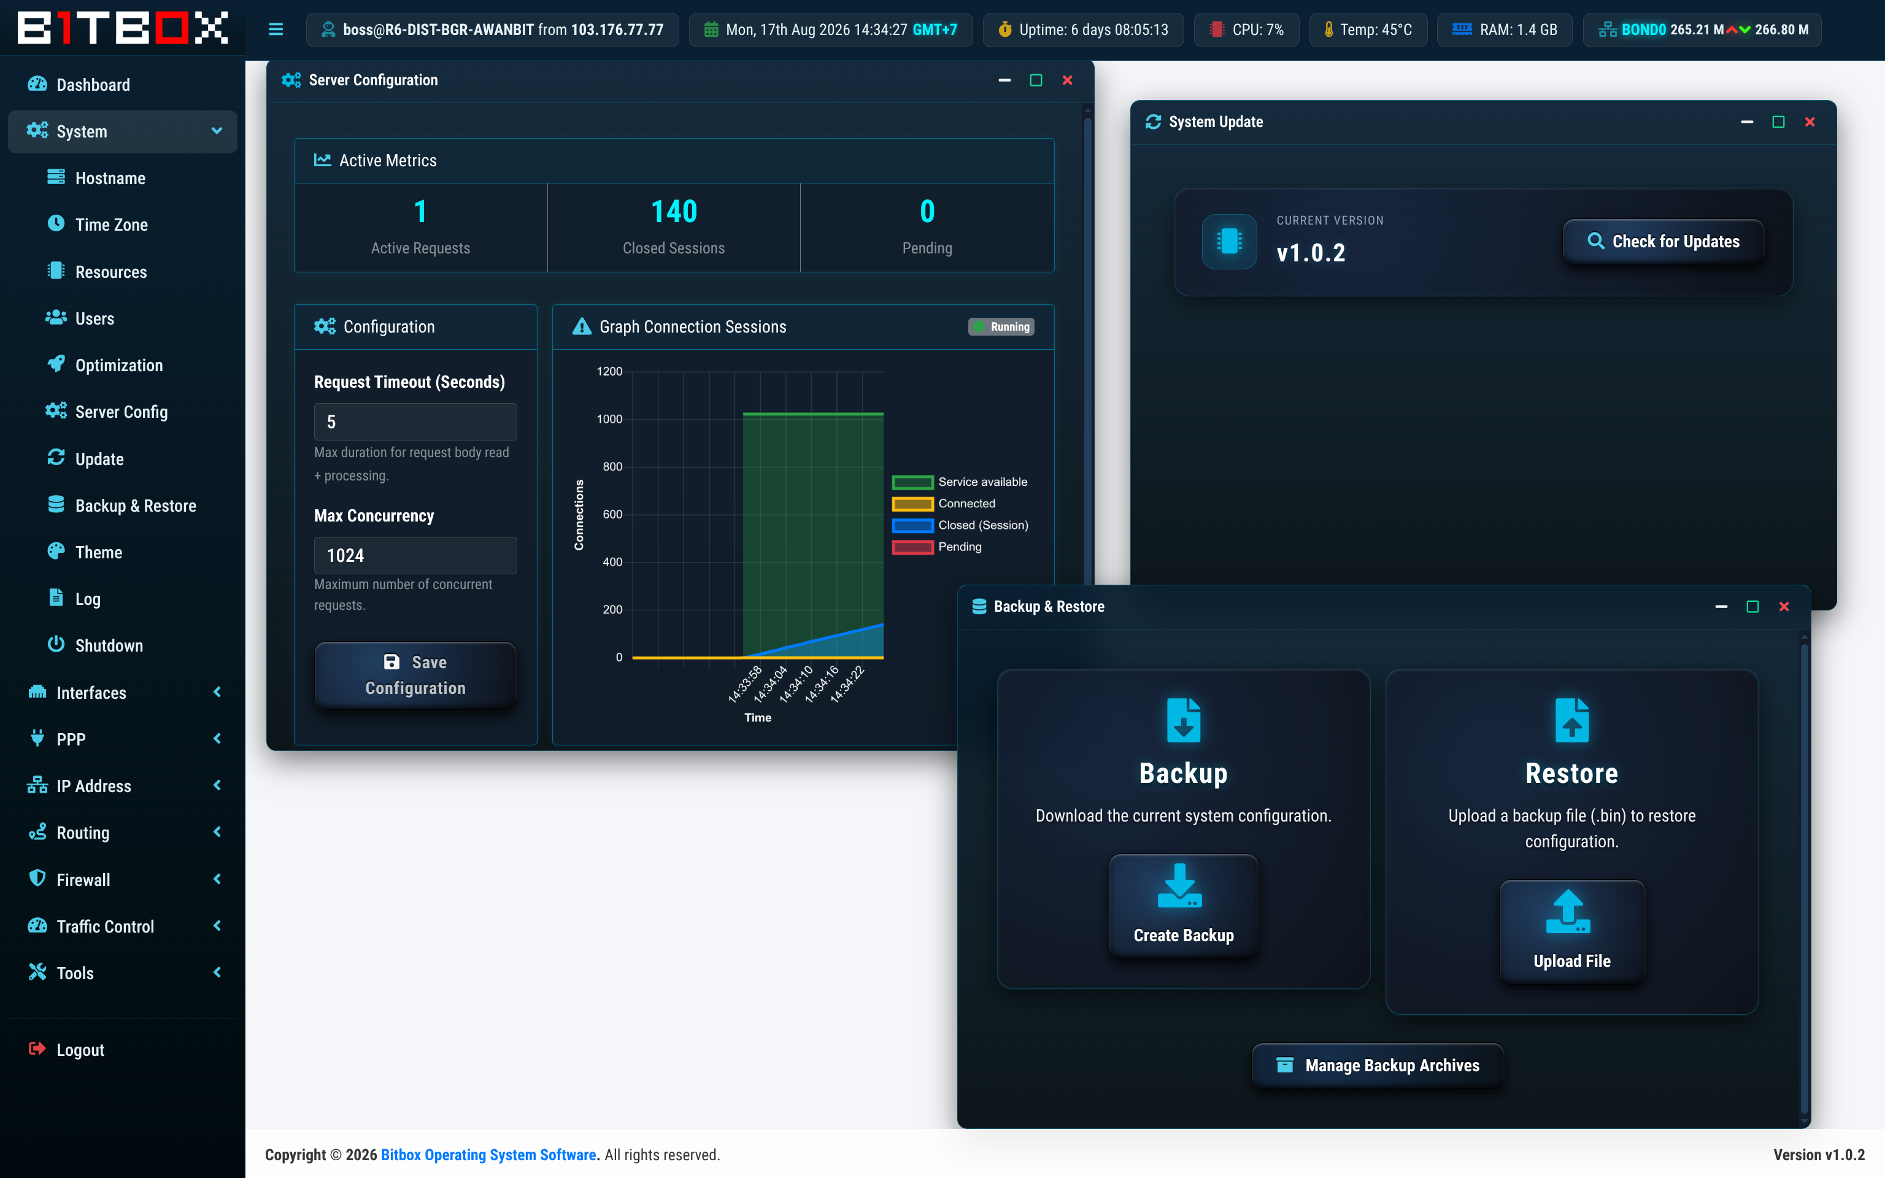Viewport: 1885px width, 1178px height.
Task: Click Upload File button in Restore card
Action: (1572, 931)
